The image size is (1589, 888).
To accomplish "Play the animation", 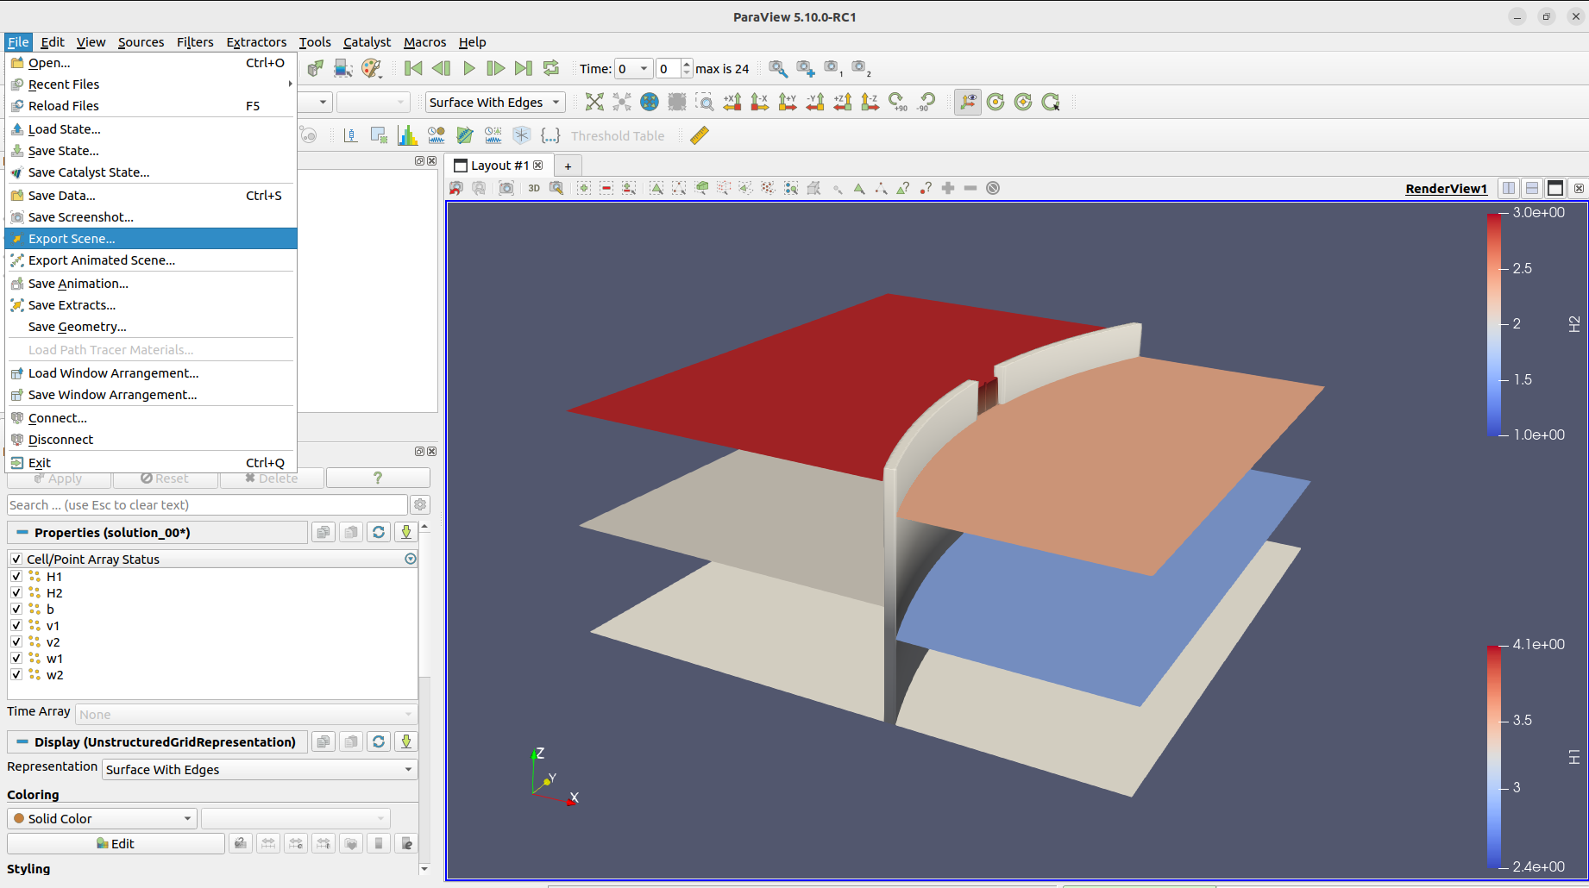I will 468,68.
